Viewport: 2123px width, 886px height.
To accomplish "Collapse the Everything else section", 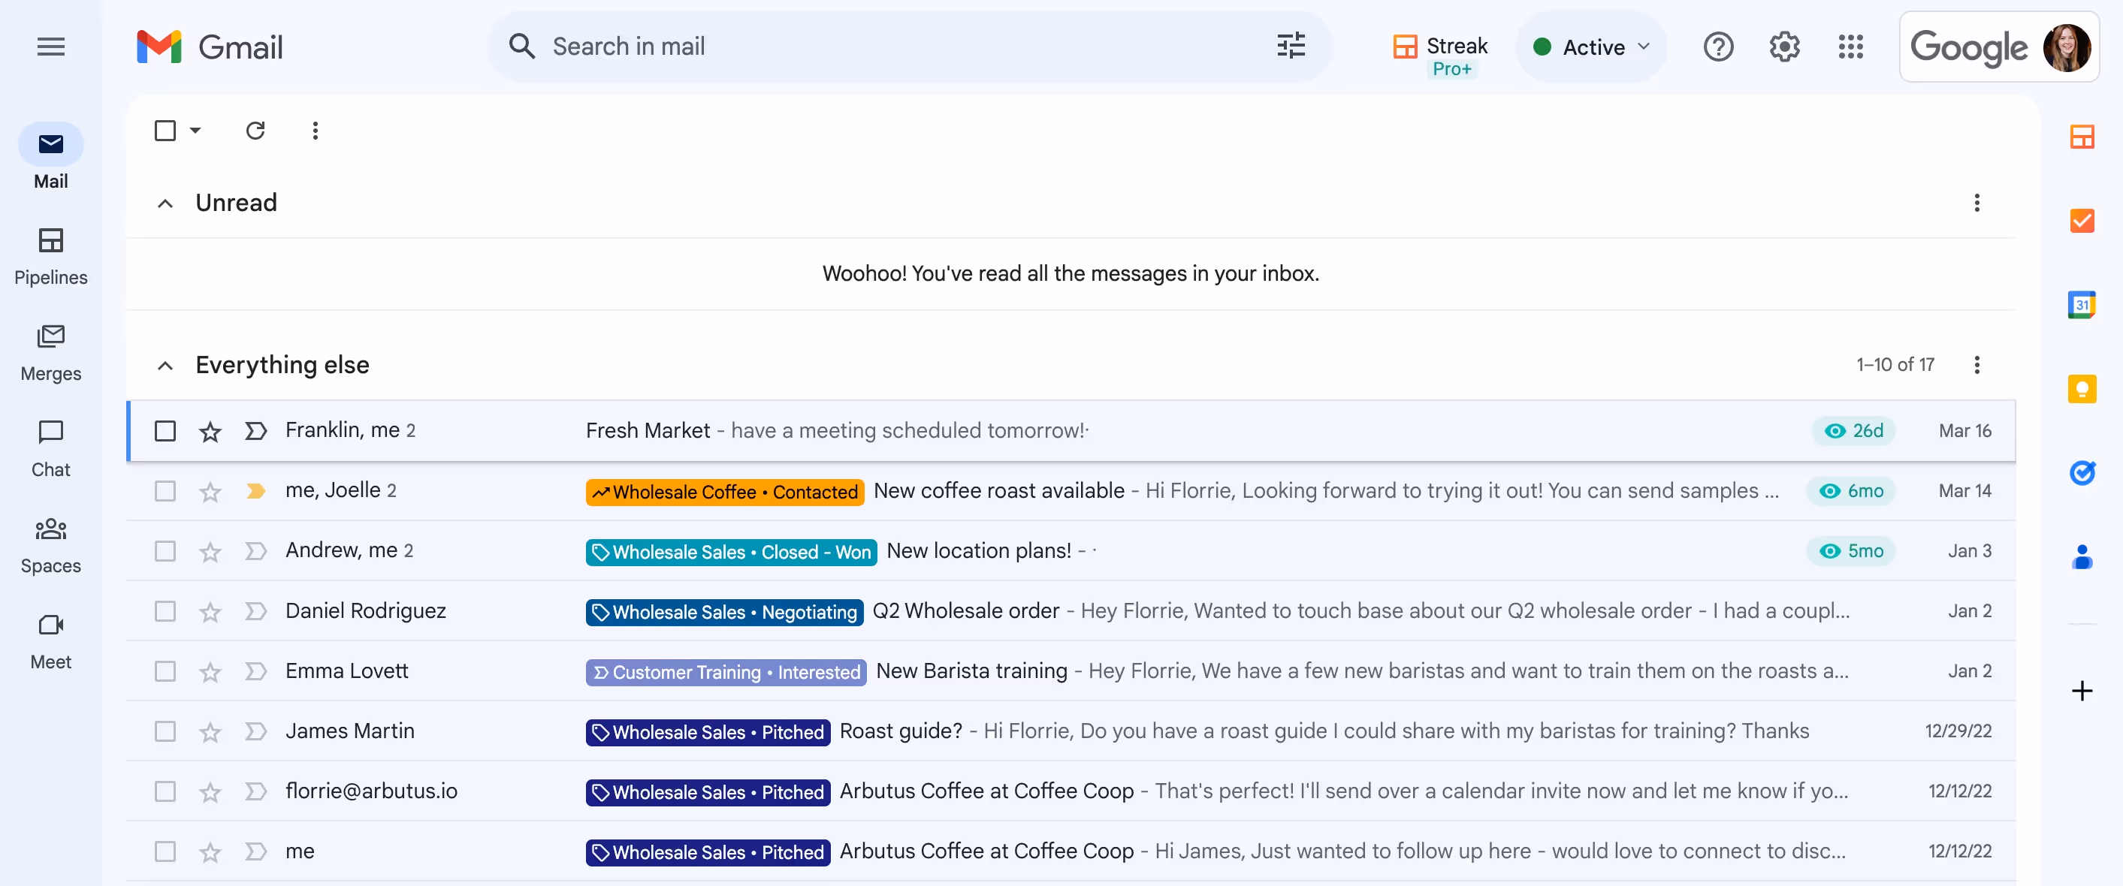I will pyautogui.click(x=165, y=366).
